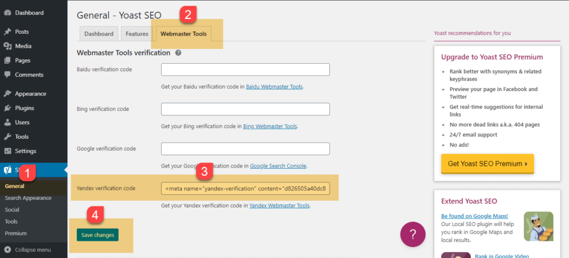Click the Yandex verification code field
The image size is (569, 258).
[245, 189]
